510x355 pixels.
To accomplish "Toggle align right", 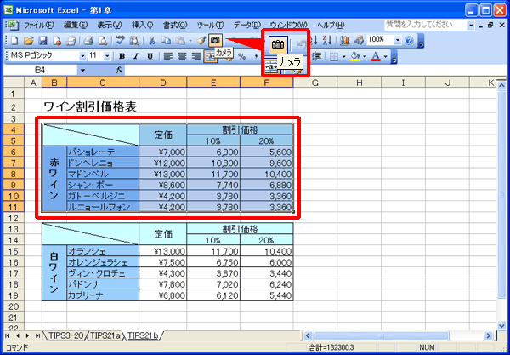I will click(x=196, y=57).
